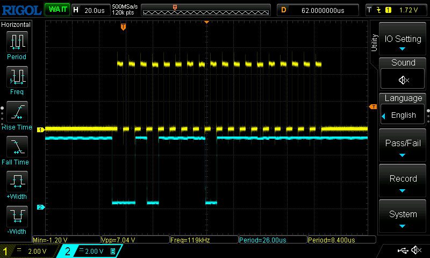Click the orange trigger level marker at right edge
430x258 pixels.
point(372,107)
